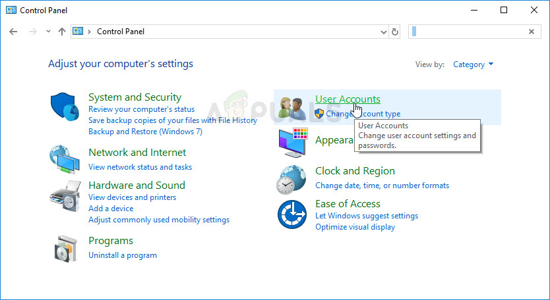Viewport: 550px width, 300px height.
Task: Open Hardware and Sound category
Action: coord(137,185)
